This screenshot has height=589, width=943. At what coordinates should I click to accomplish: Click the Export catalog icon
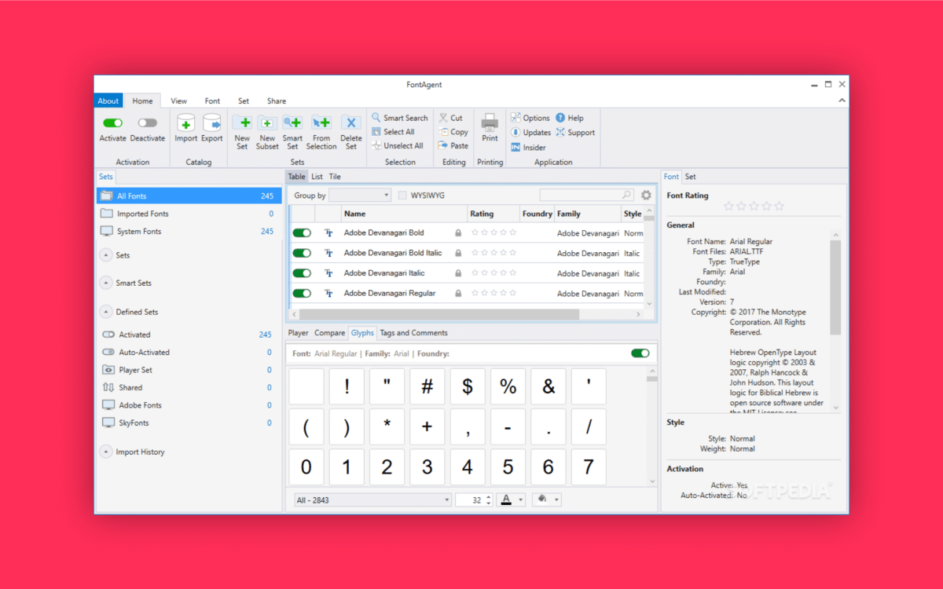[212, 123]
